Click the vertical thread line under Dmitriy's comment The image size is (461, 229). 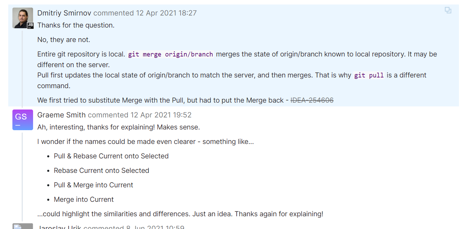pos(22,68)
